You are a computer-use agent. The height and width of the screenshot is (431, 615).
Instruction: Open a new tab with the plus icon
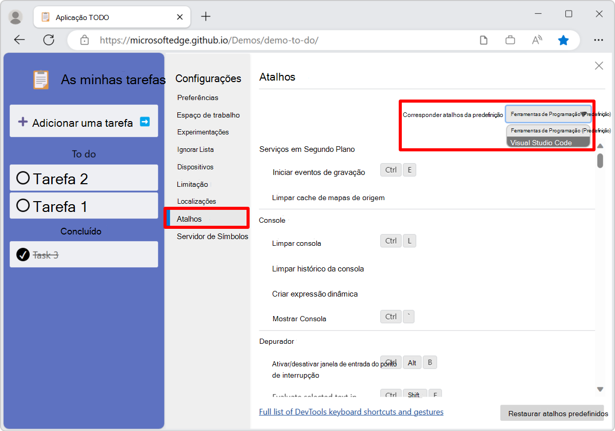coord(206,16)
